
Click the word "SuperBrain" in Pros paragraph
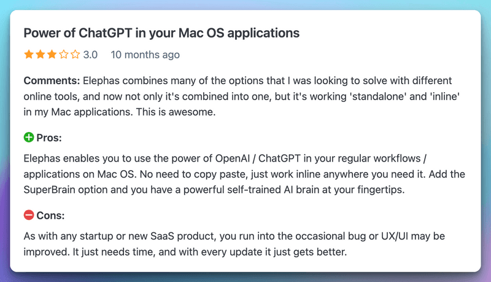51,190
